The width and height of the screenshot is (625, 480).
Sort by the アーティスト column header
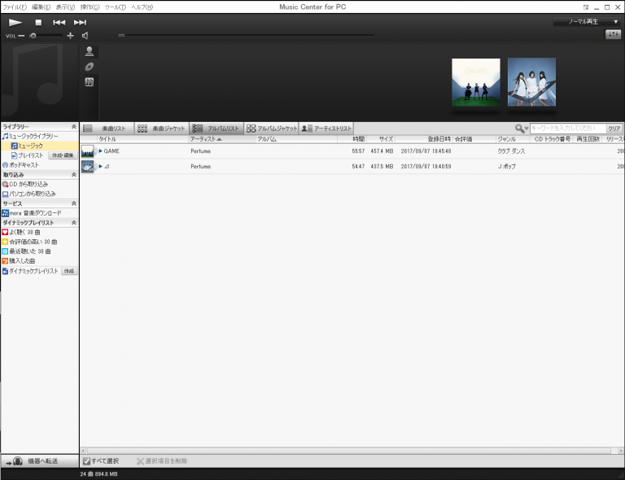click(x=222, y=139)
